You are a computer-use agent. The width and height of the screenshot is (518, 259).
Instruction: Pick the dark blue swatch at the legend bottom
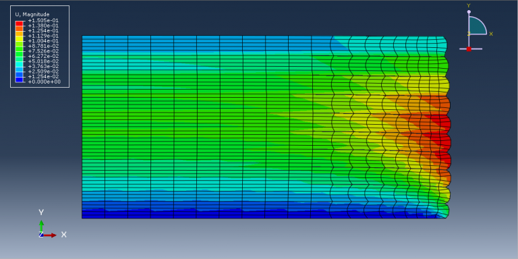[19, 80]
